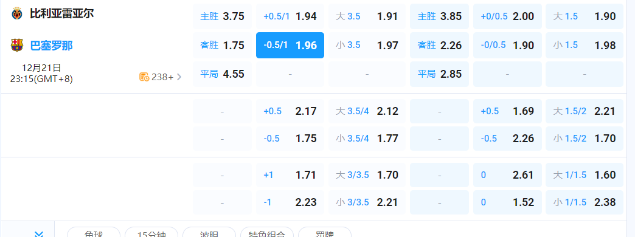The height and width of the screenshot is (237, 635).
Task: Select 小 3.5 at 1.97
Action: point(367,46)
